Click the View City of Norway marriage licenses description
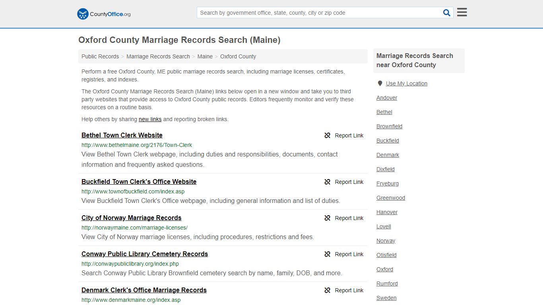The height and width of the screenshot is (305, 543). (x=198, y=237)
